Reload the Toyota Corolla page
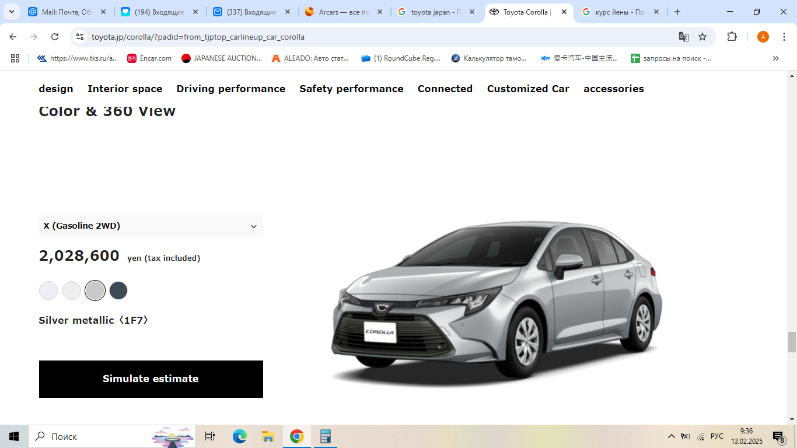 (55, 37)
